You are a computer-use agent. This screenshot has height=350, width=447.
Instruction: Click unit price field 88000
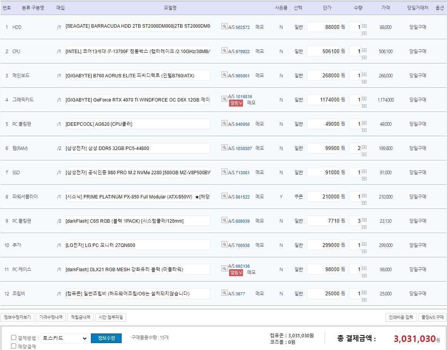click(x=323, y=27)
